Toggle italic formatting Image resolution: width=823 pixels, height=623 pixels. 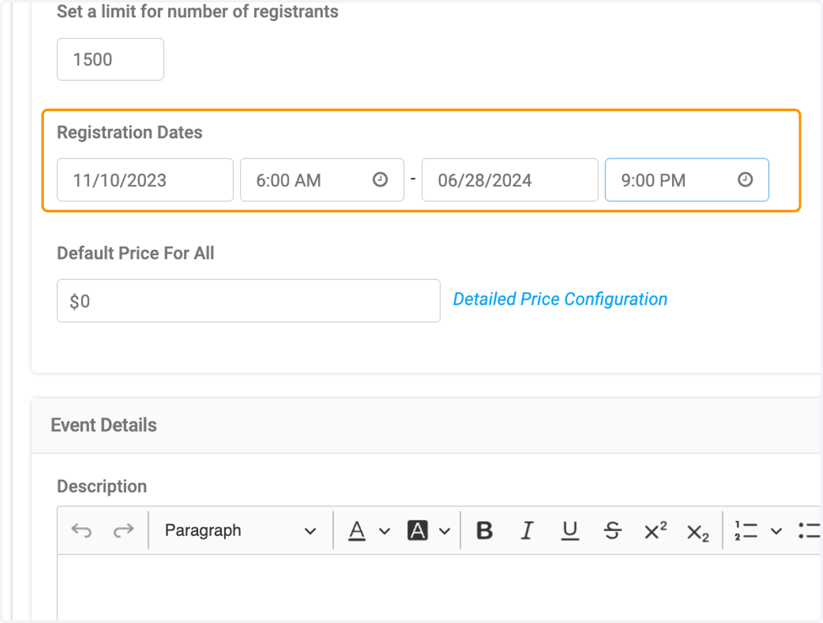tap(527, 530)
